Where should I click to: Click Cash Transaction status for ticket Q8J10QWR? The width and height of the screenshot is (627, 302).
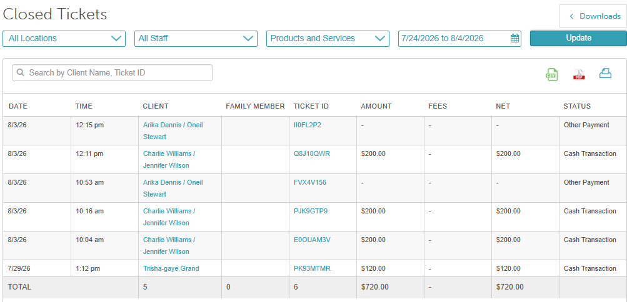pyautogui.click(x=590, y=153)
